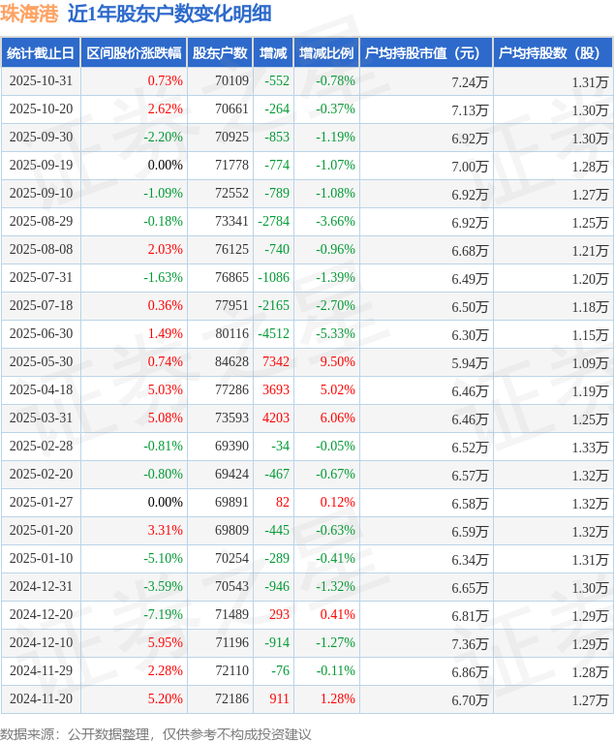The image size is (614, 743).
Task: Select the 2025-10-31 date cell
Action: [42, 81]
